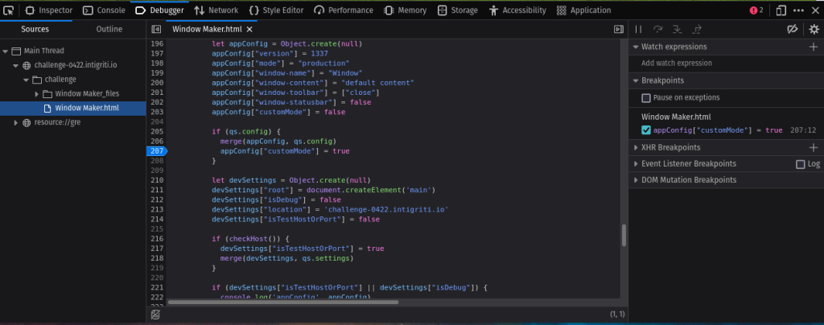The height and width of the screenshot is (325, 824).
Task: Add a new watch expression with plus icon
Action: click(813, 47)
